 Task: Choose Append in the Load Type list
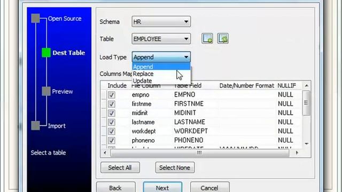(x=161, y=67)
